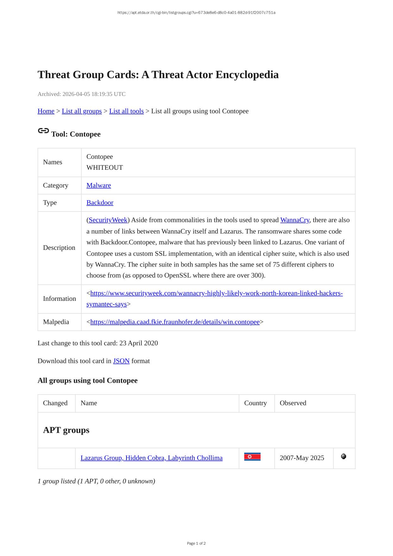
Task: Click the Changed column header
Action: (55, 403)
